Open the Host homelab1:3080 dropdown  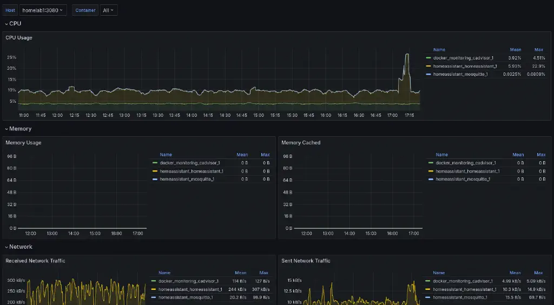point(43,10)
